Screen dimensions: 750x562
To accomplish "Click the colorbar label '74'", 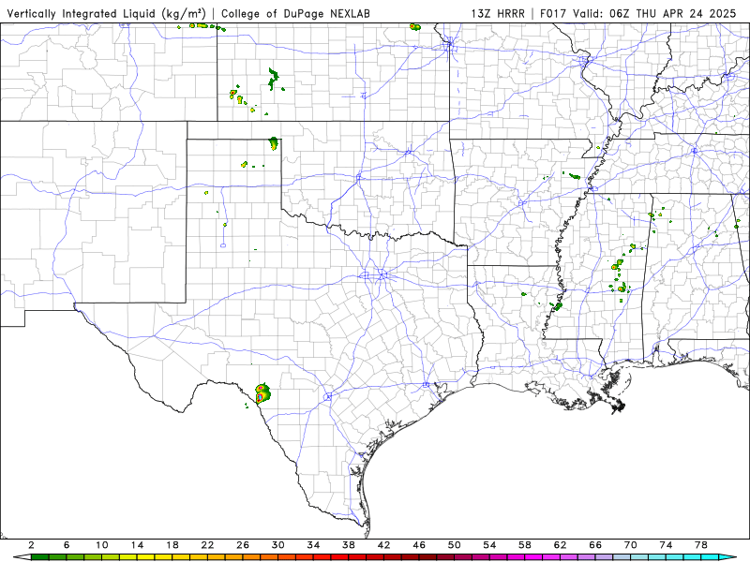I will (x=667, y=545).
